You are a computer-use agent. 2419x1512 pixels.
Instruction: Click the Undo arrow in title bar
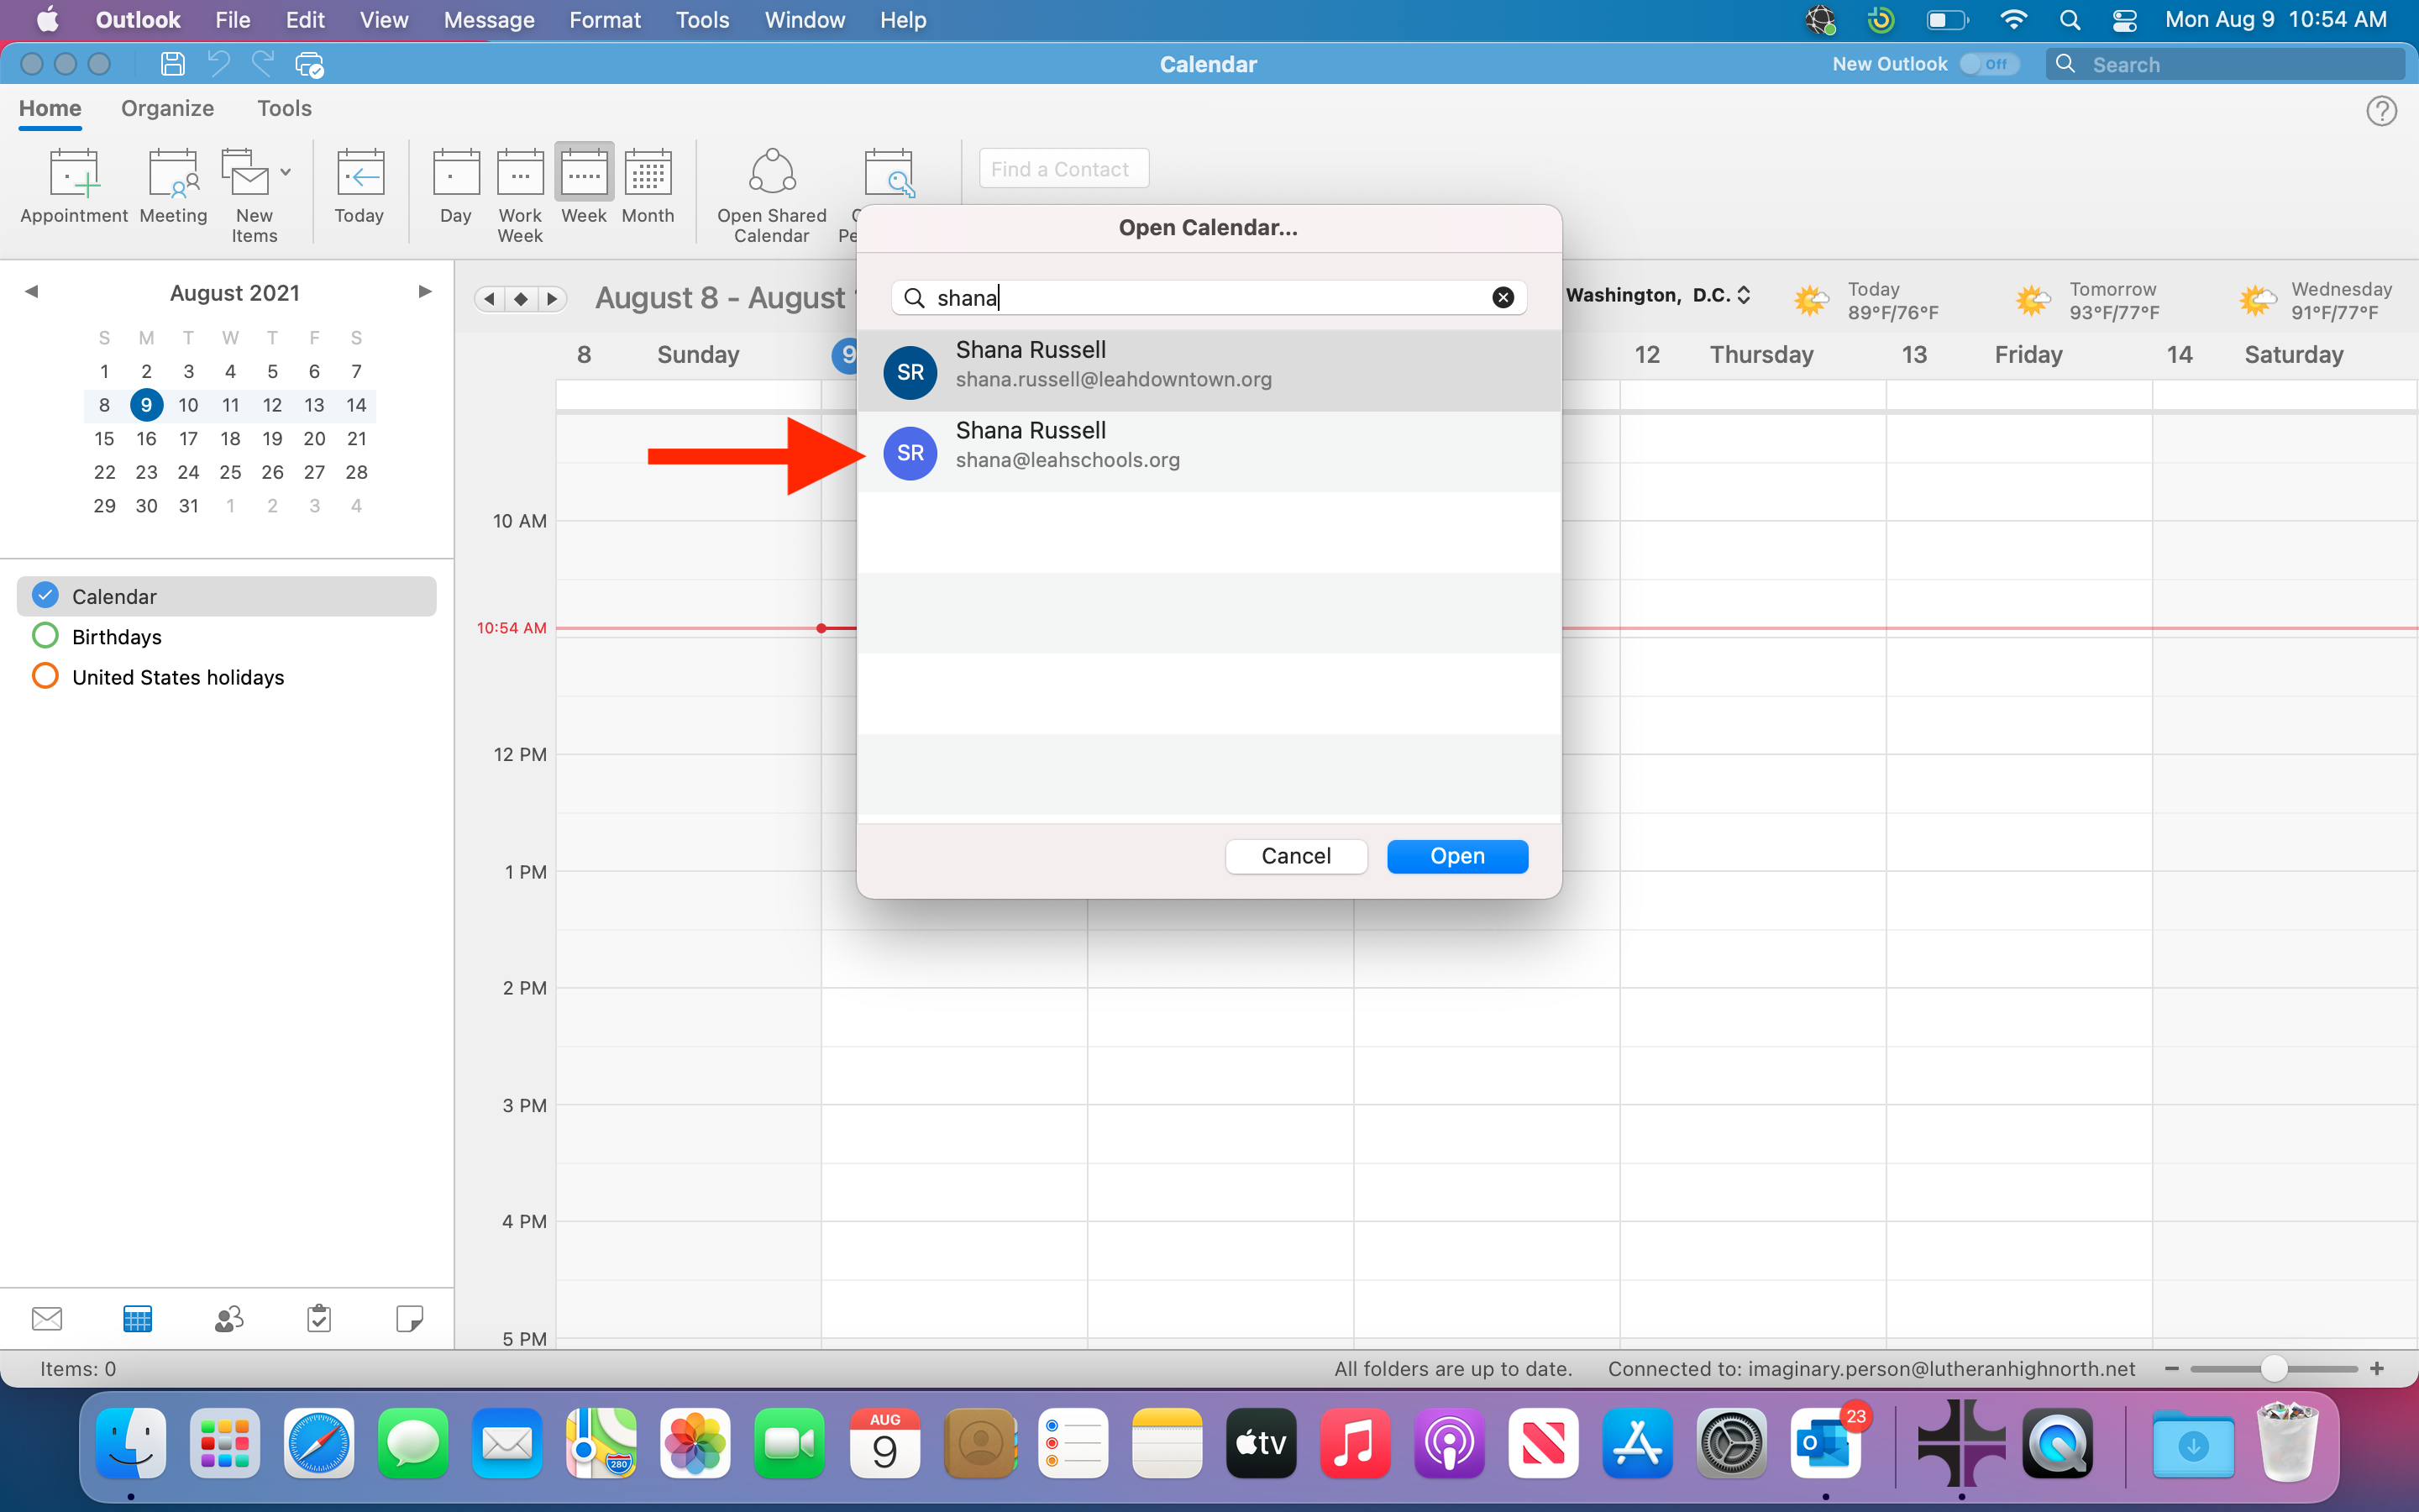click(218, 64)
